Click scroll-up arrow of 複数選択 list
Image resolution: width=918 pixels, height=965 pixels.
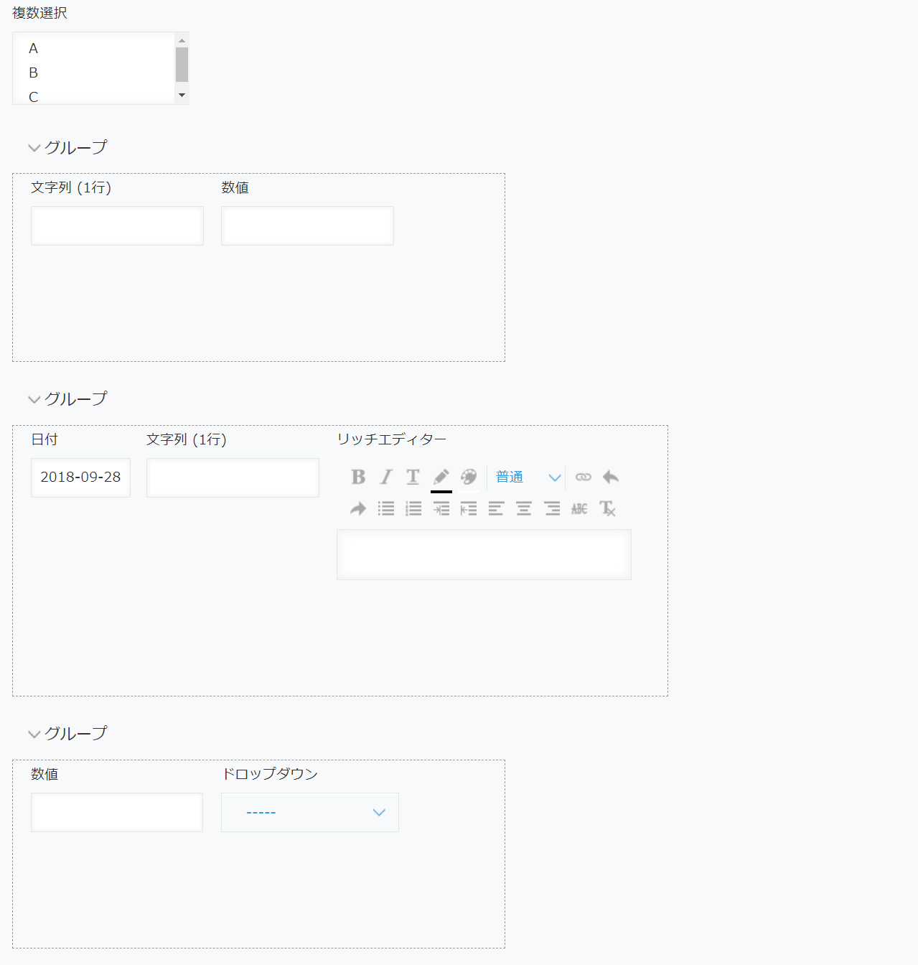182,40
